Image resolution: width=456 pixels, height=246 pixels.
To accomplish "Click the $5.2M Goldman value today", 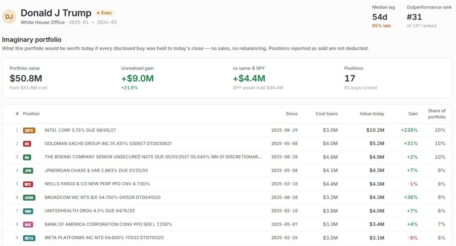I will (377, 143).
